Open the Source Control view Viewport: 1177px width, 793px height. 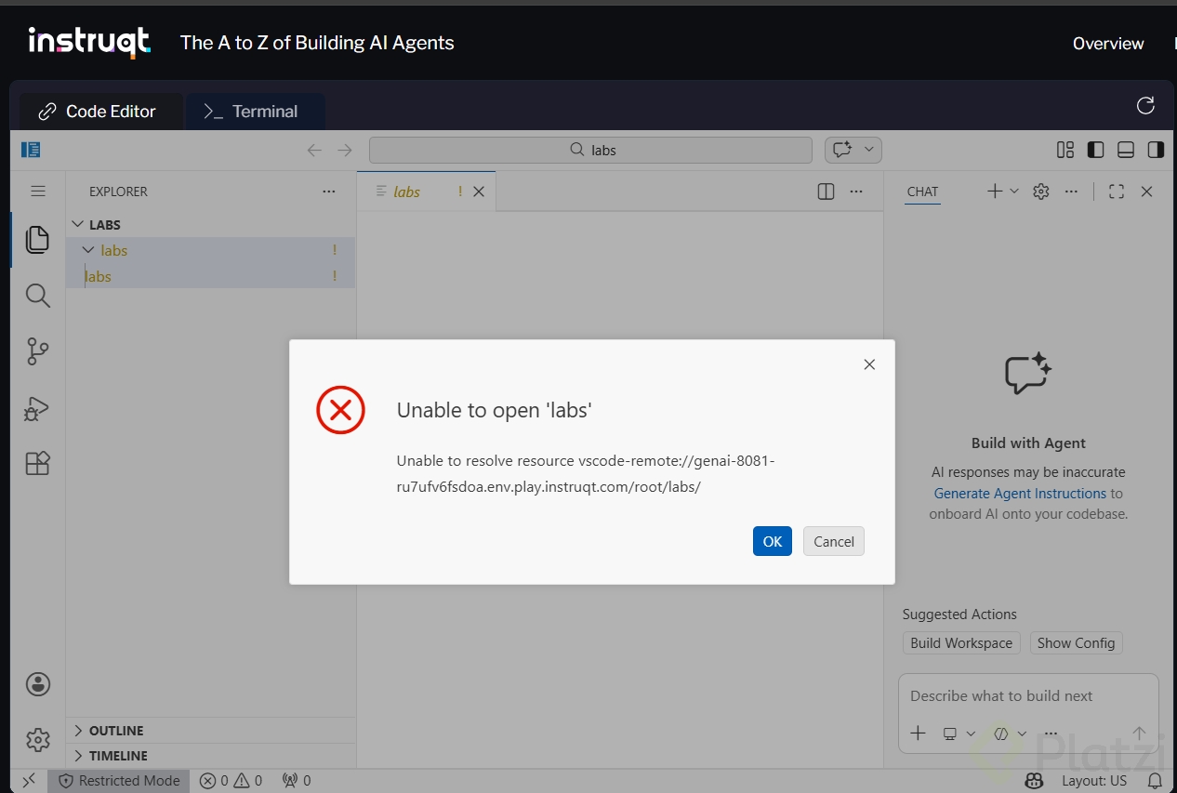37,351
